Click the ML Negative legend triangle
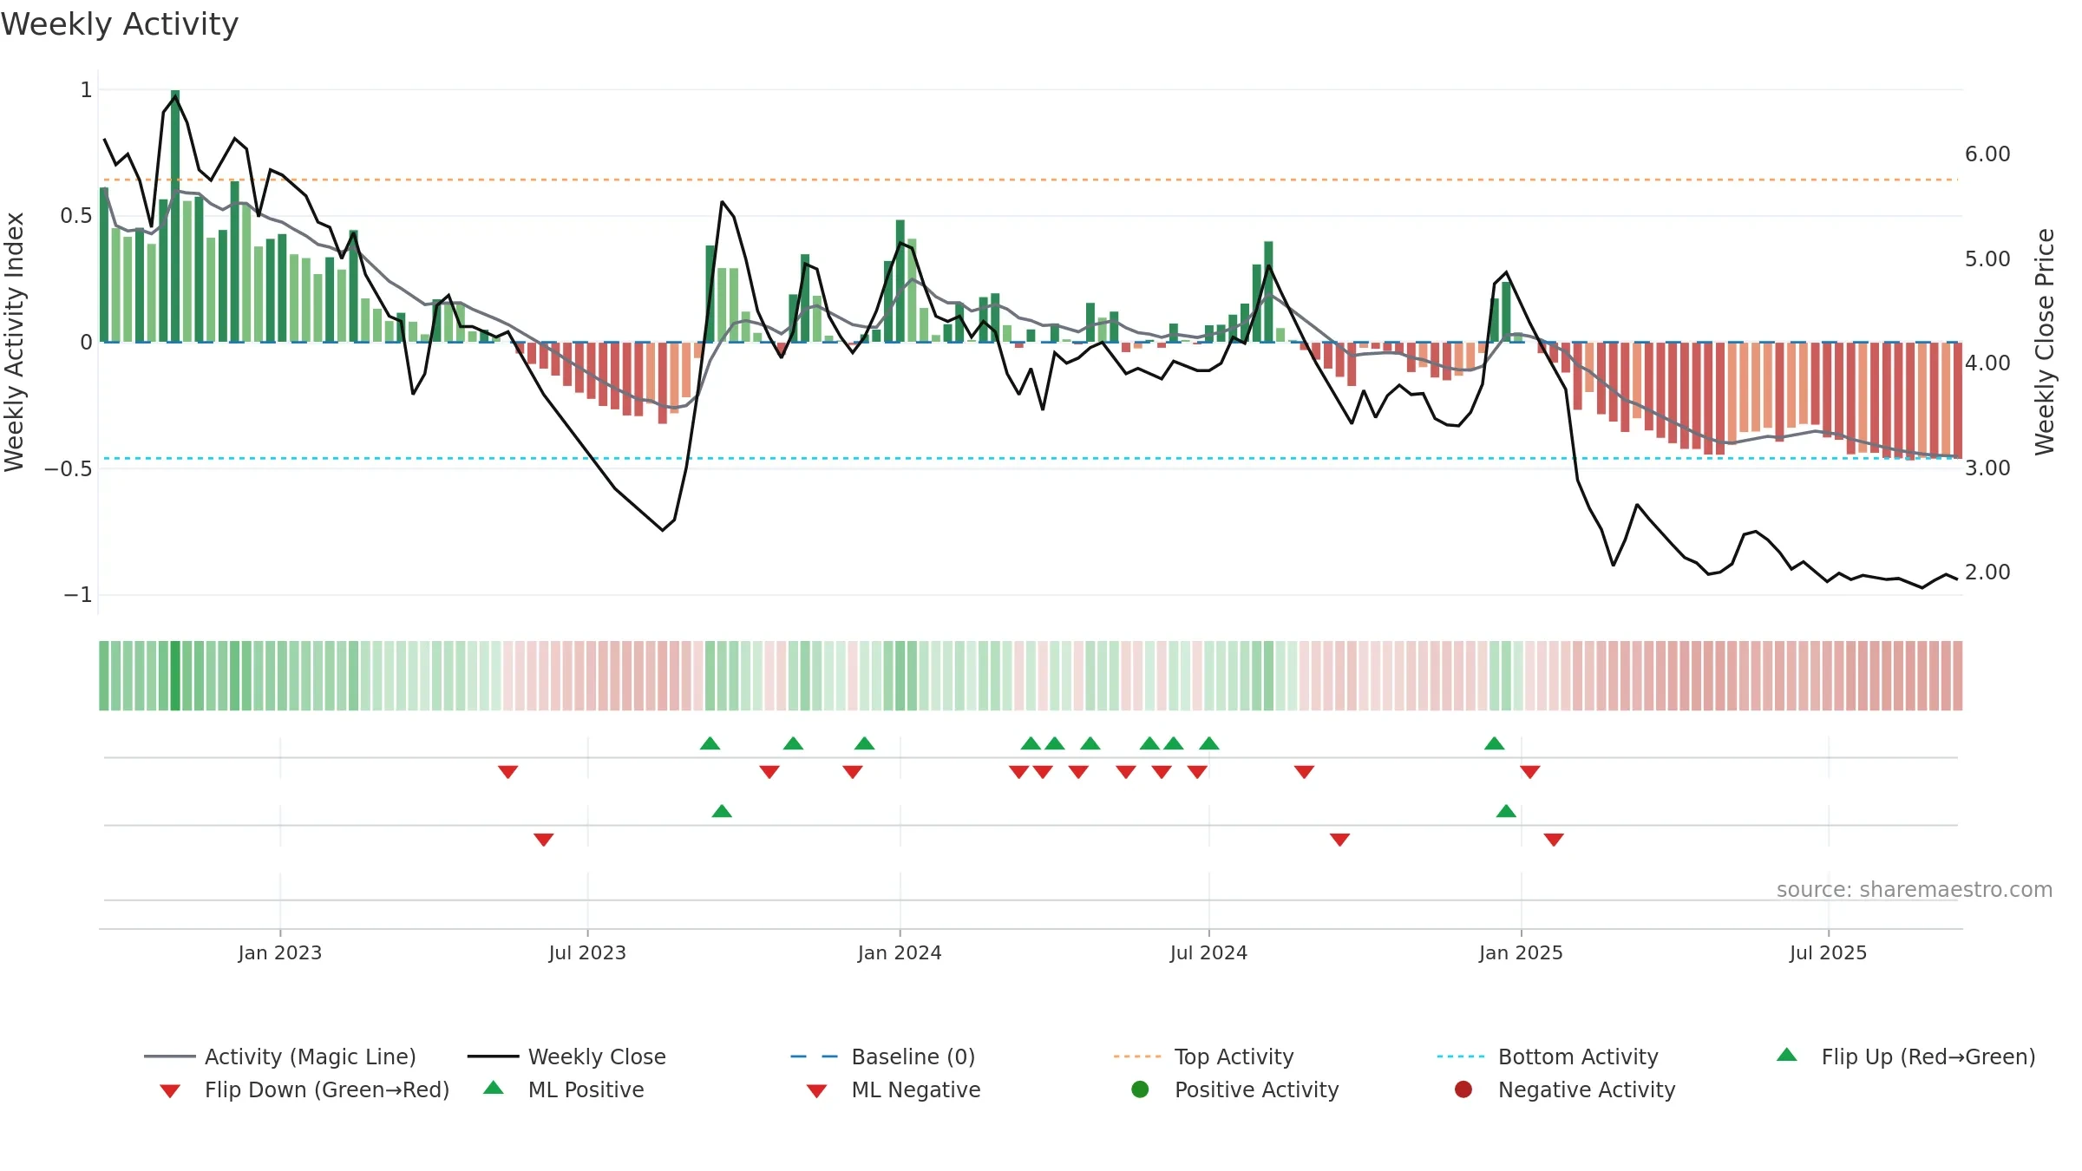2082x1171 pixels. [816, 1091]
